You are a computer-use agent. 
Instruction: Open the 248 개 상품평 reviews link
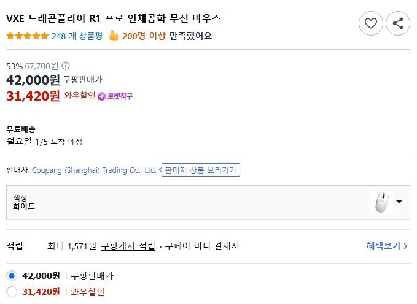[x=77, y=36]
